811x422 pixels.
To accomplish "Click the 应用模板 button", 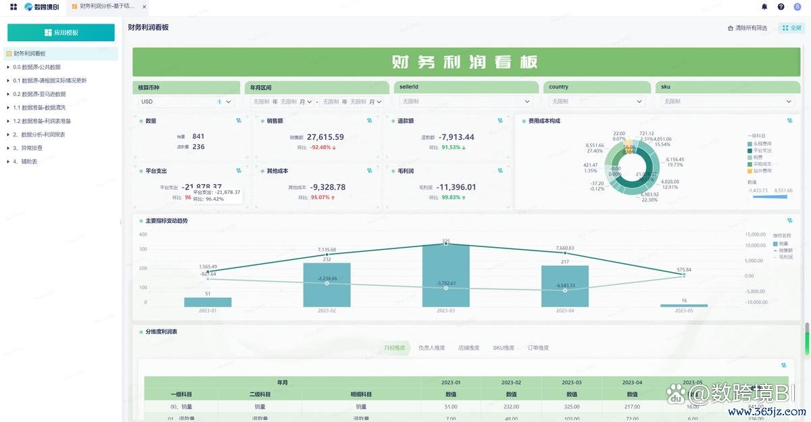I will point(61,32).
